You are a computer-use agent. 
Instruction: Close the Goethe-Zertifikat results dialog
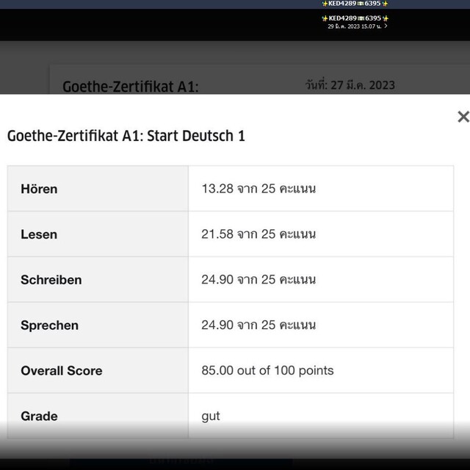(x=463, y=117)
